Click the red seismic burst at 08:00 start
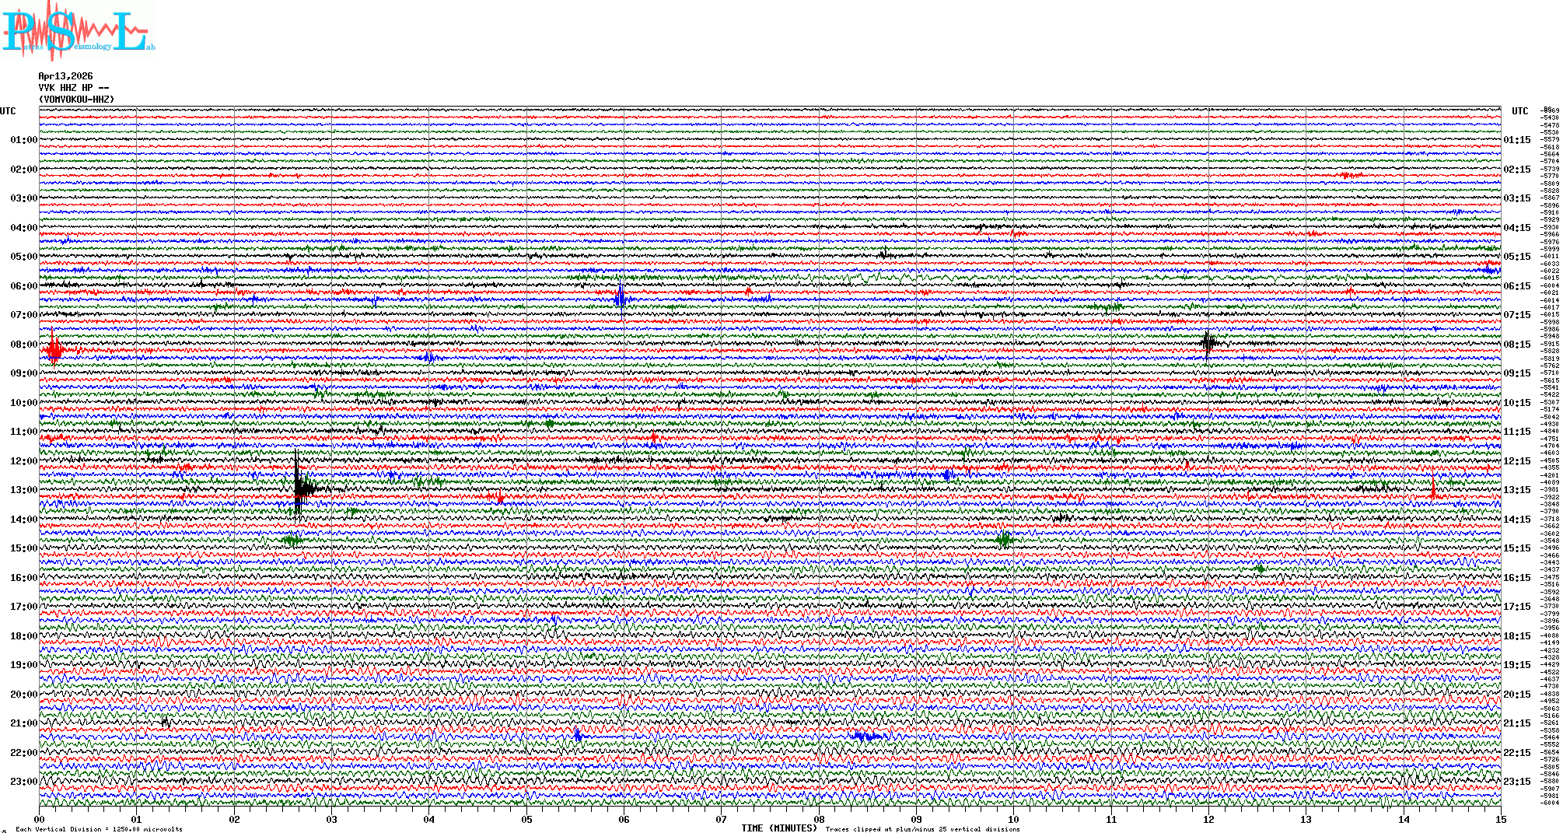 [53, 348]
